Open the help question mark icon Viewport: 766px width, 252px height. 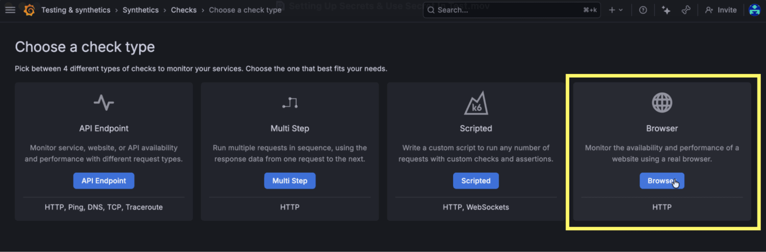point(643,10)
